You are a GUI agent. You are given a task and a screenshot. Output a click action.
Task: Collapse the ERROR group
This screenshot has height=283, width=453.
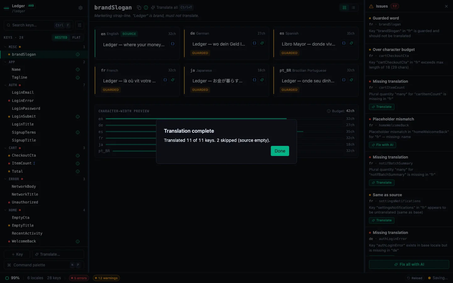(5, 179)
